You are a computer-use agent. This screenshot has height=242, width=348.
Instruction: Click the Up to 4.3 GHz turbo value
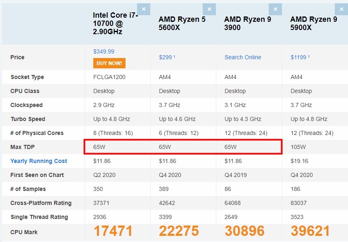pyautogui.click(x=243, y=119)
